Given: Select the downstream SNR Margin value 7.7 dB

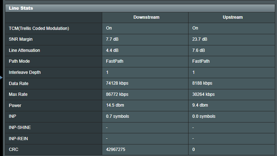Looking at the screenshot, I should point(112,39).
